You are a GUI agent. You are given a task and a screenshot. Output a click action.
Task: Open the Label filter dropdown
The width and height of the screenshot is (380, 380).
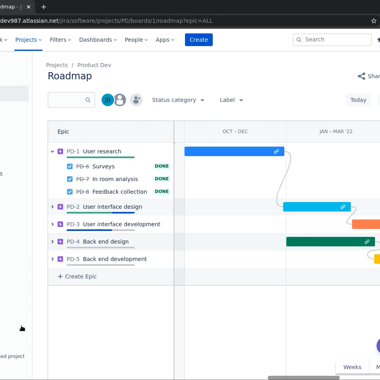pyautogui.click(x=231, y=100)
